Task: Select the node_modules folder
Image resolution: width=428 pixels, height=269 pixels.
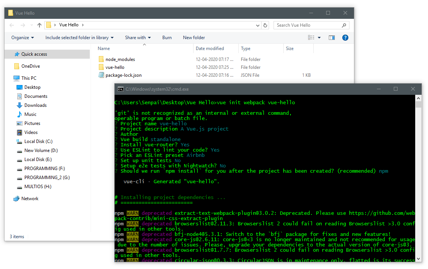Action: coord(120,59)
